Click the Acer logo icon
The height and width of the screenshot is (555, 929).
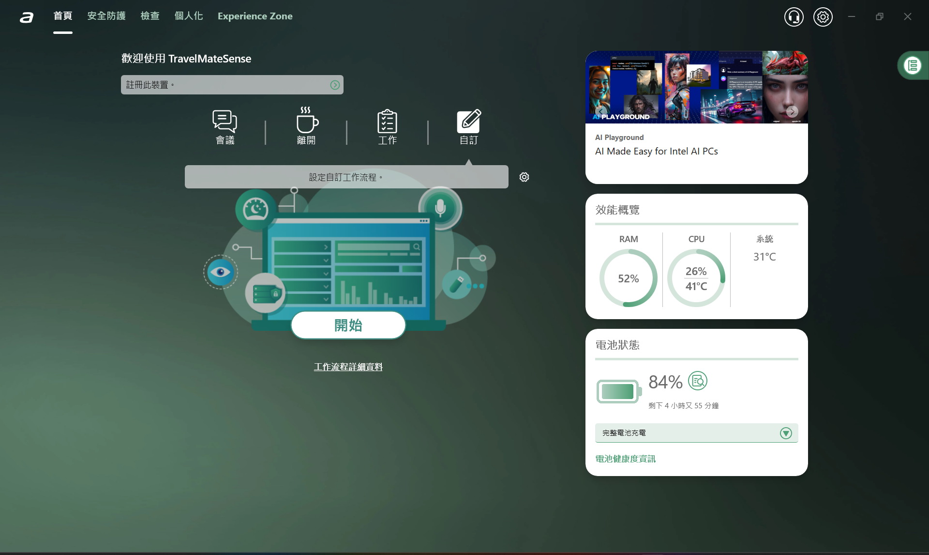[x=27, y=18]
